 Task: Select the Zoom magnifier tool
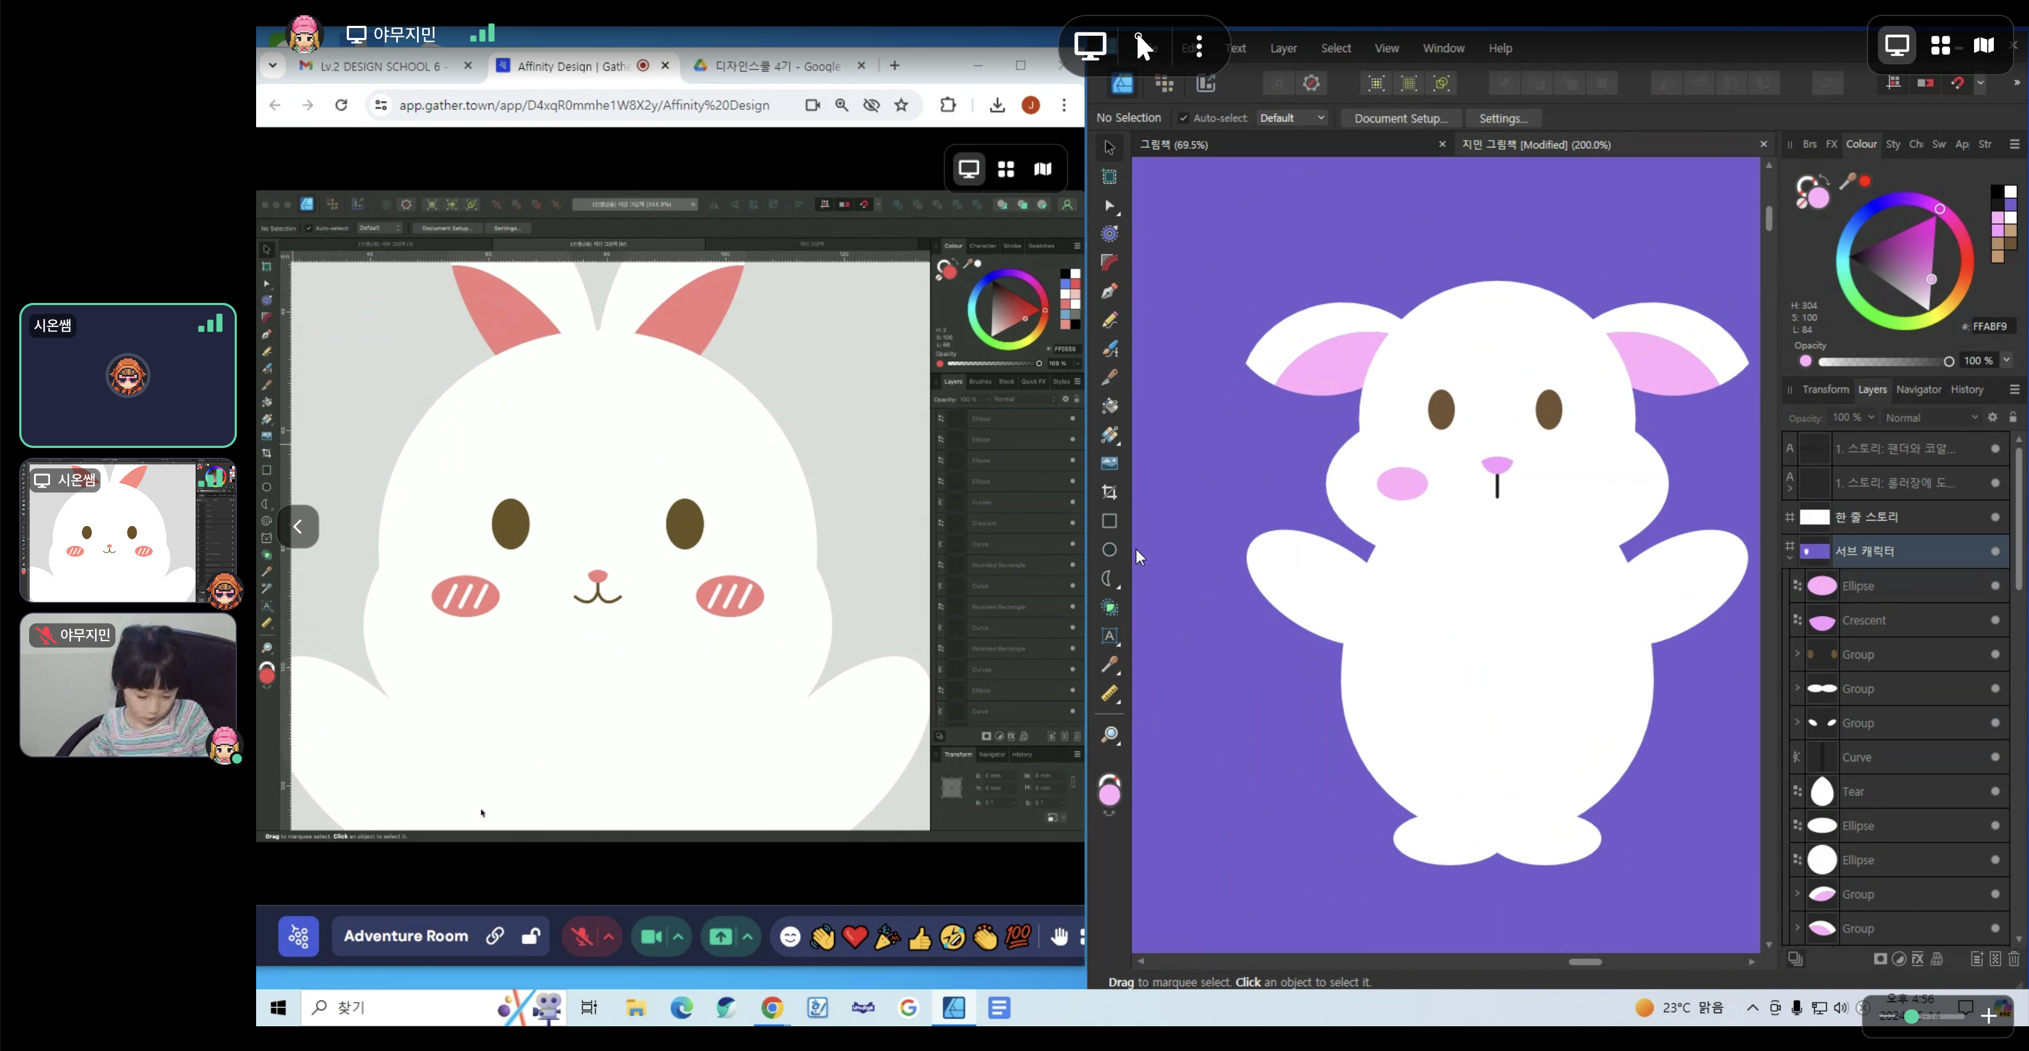pyautogui.click(x=1109, y=735)
